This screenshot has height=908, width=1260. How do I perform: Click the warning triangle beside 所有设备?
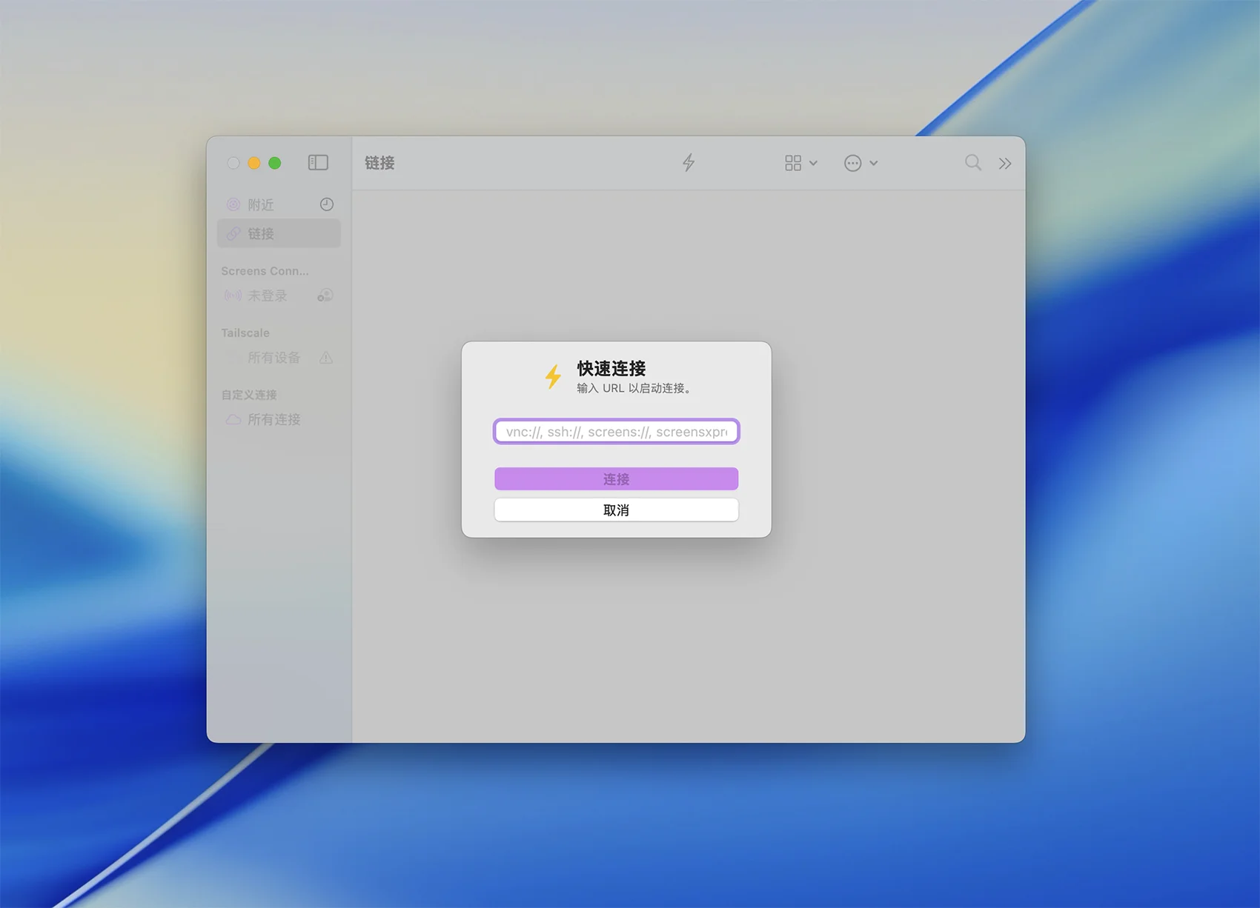click(325, 358)
